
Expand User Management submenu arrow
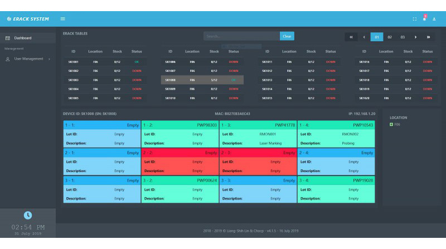49,59
